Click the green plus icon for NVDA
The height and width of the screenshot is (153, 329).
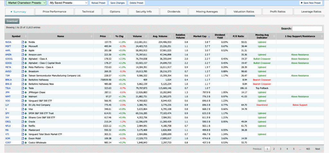[x=26, y=42]
